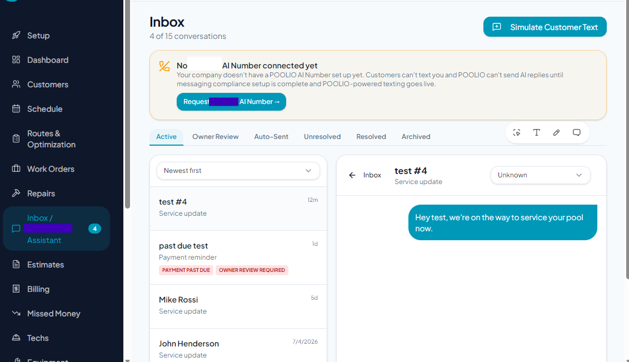This screenshot has width=629, height=362.
Task: Click the Inbox chat bubble sidebar icon
Action: pyautogui.click(x=16, y=229)
